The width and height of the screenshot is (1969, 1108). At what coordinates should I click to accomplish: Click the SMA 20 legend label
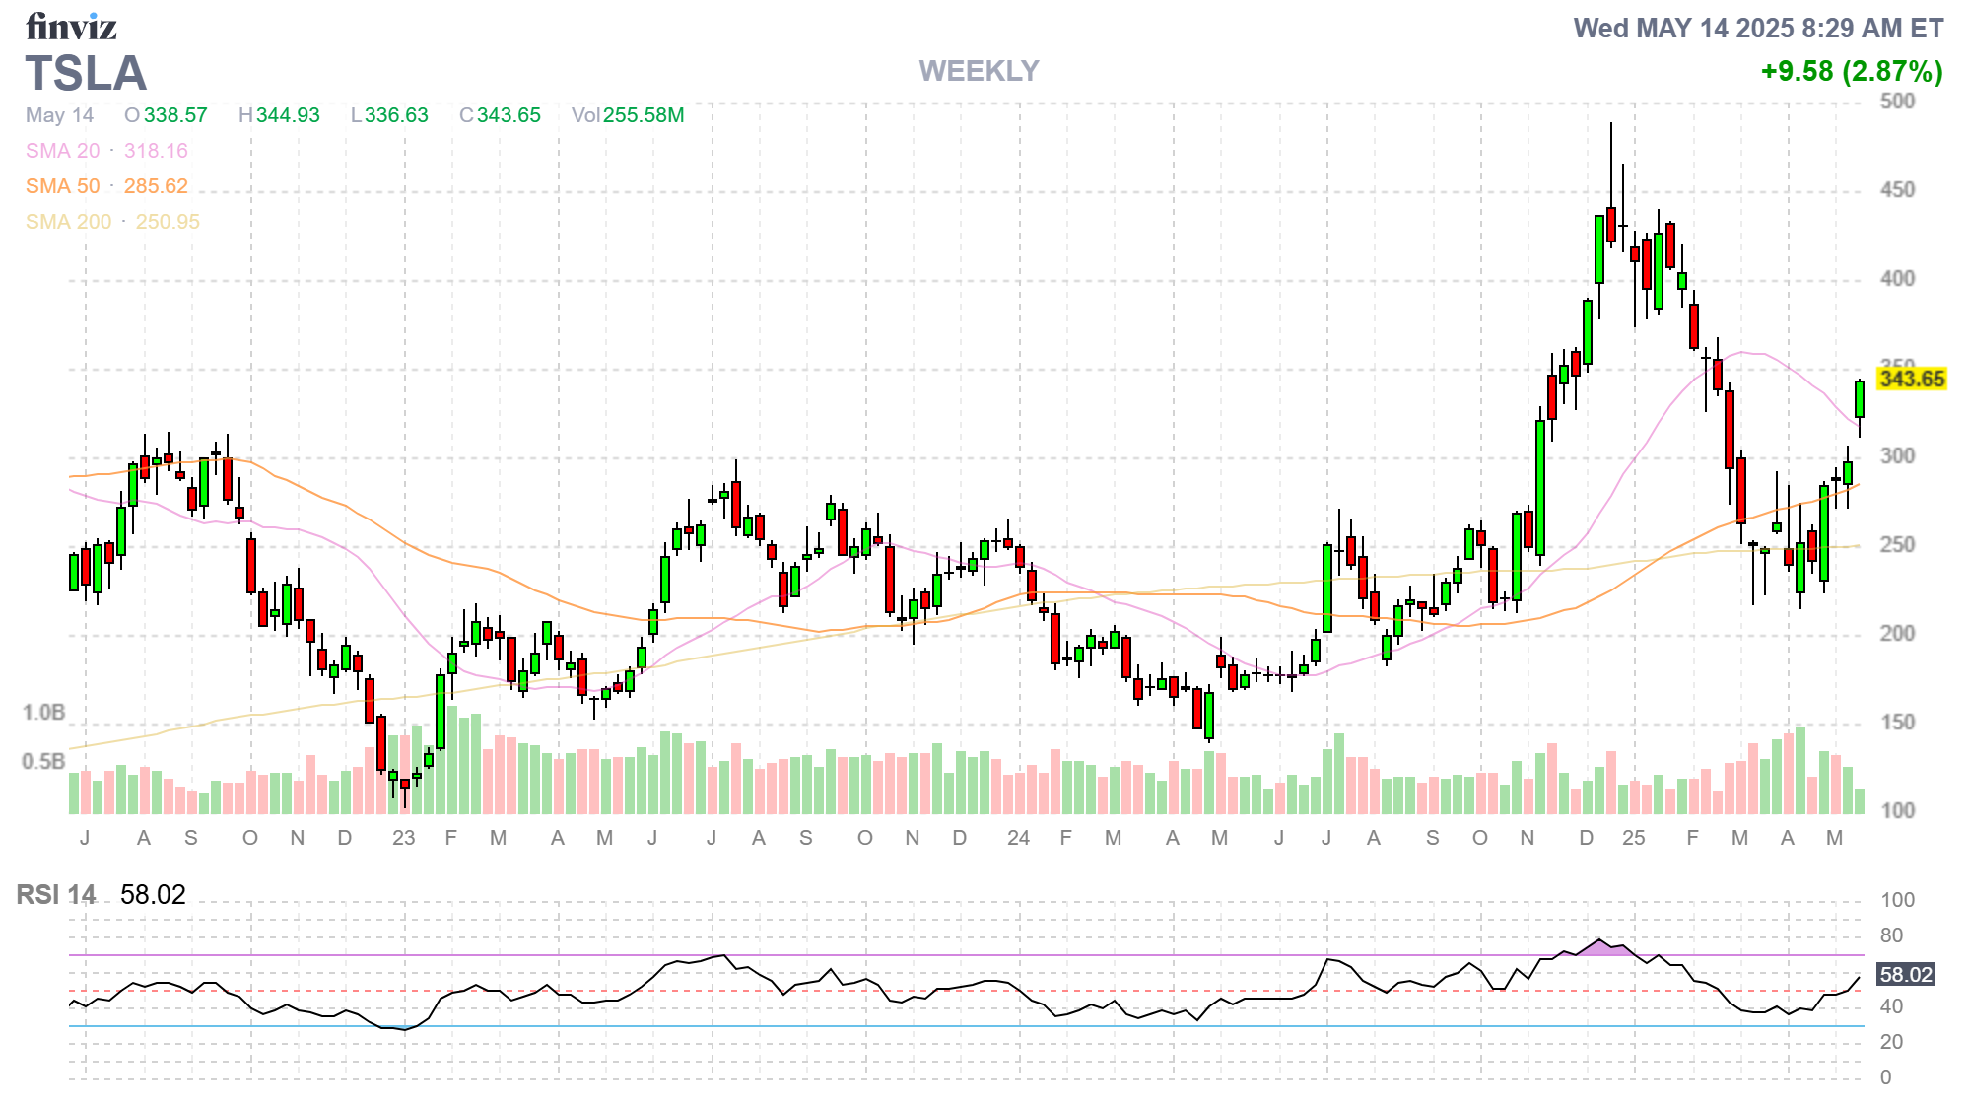[x=62, y=151]
